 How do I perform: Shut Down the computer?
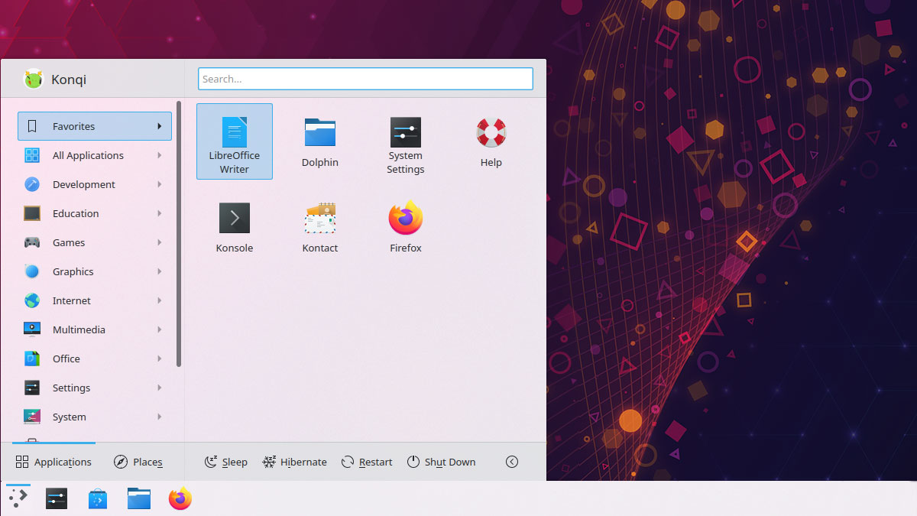point(442,462)
